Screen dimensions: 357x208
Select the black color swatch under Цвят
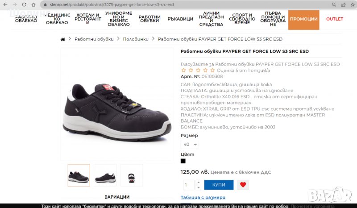click(183, 161)
